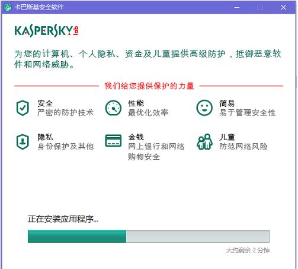The image size is (298, 269).
Task: Click the 安全 feature title
Action: tap(45, 103)
